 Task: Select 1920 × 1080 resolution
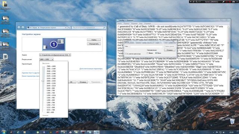[51, 79]
